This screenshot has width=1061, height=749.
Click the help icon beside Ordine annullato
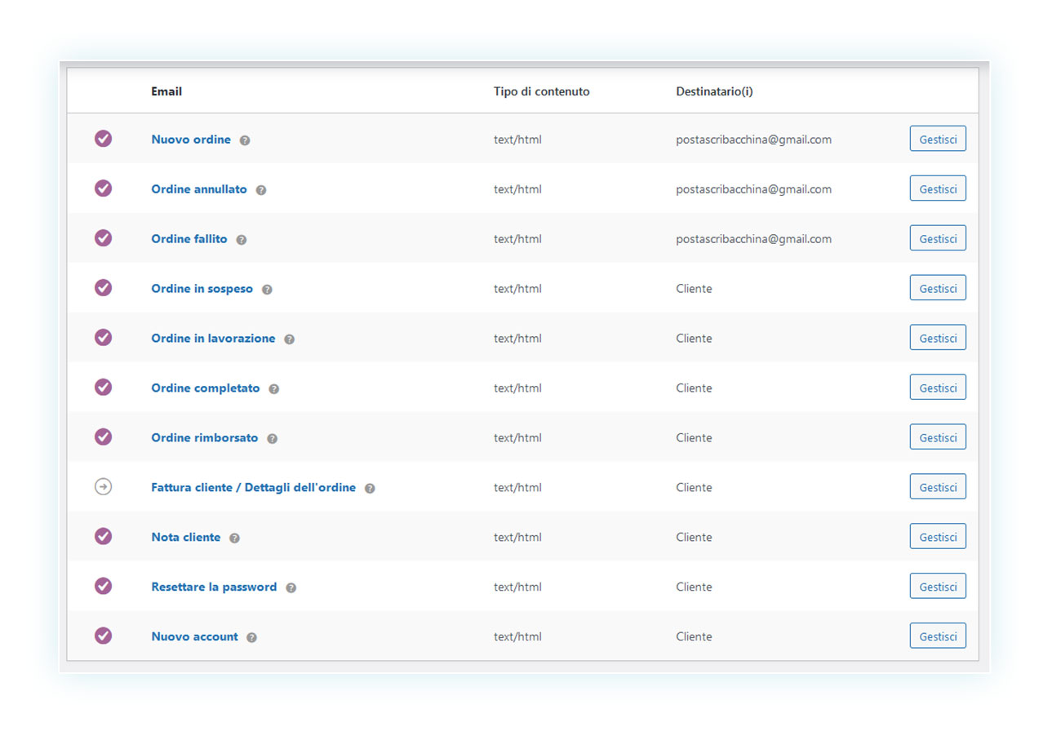[261, 190]
